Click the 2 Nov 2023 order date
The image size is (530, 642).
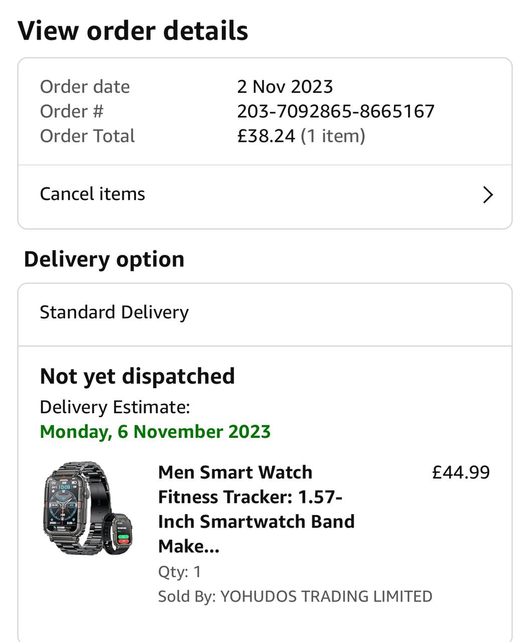pos(285,87)
